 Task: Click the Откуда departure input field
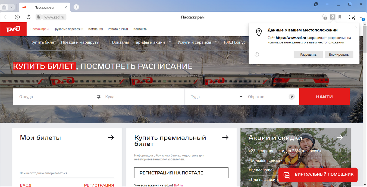pyautogui.click(x=54, y=97)
